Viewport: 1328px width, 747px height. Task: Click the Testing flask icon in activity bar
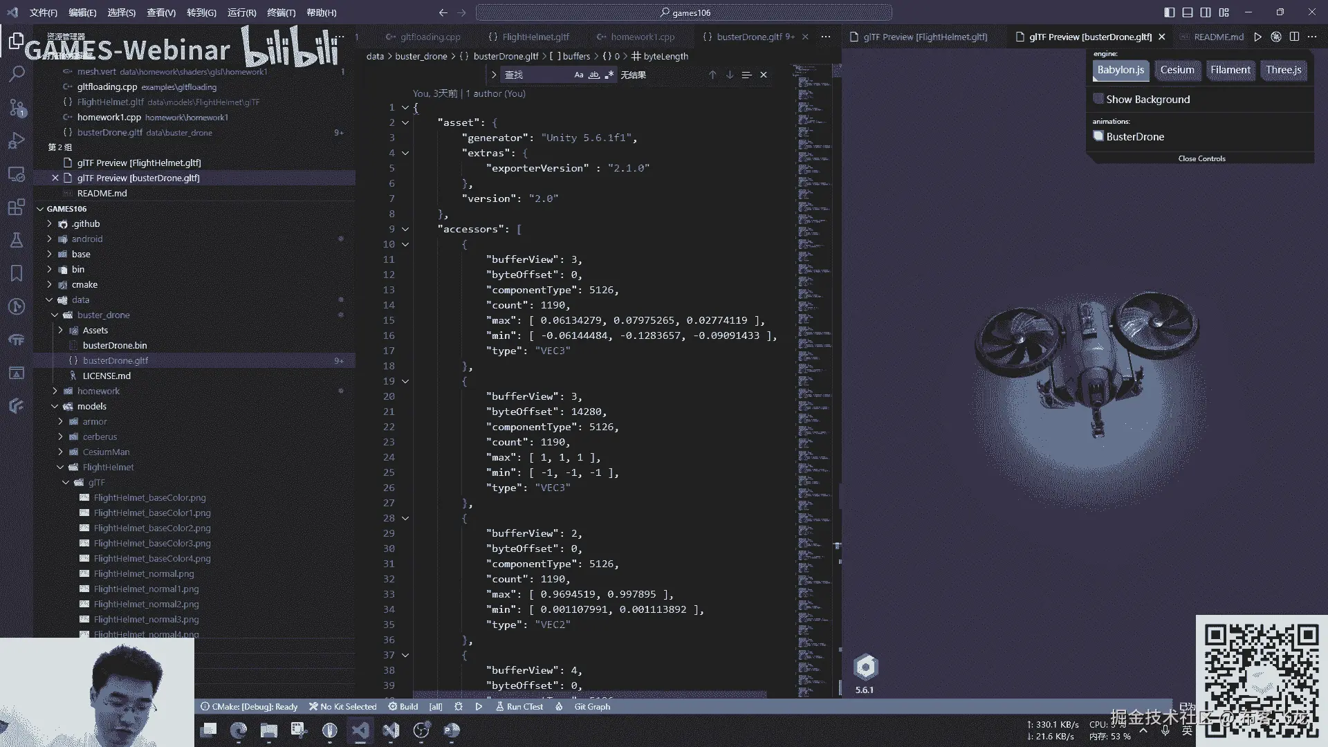pos(17,240)
